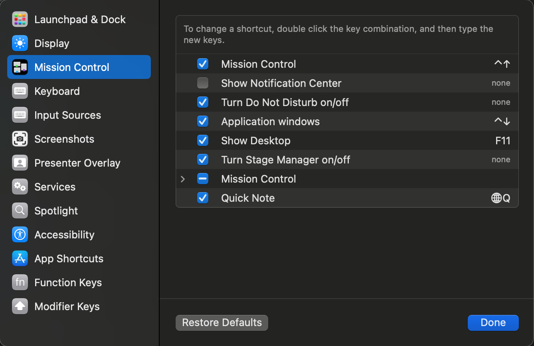The width and height of the screenshot is (534, 346).
Task: Uncheck Turn Stage Manager on/off
Action: 203,159
